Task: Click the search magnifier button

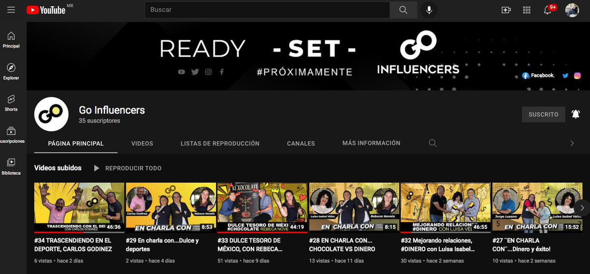Action: click(x=403, y=10)
